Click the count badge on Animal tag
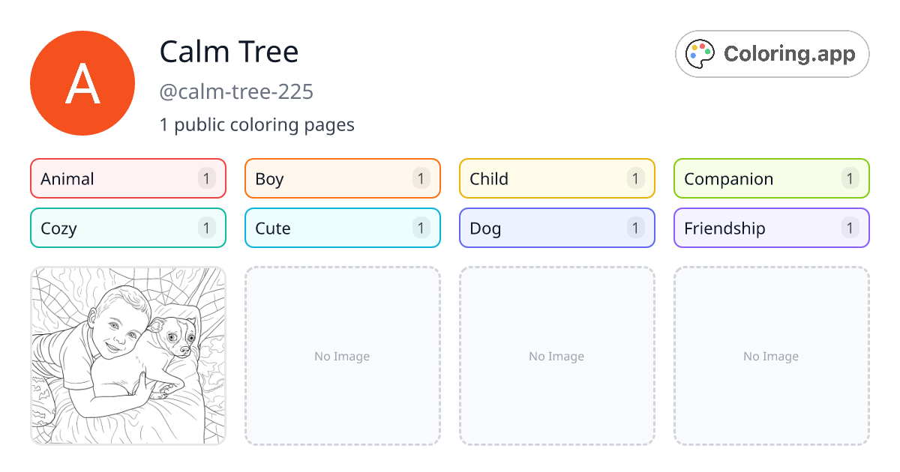This screenshot has height=472, width=900. 207,178
